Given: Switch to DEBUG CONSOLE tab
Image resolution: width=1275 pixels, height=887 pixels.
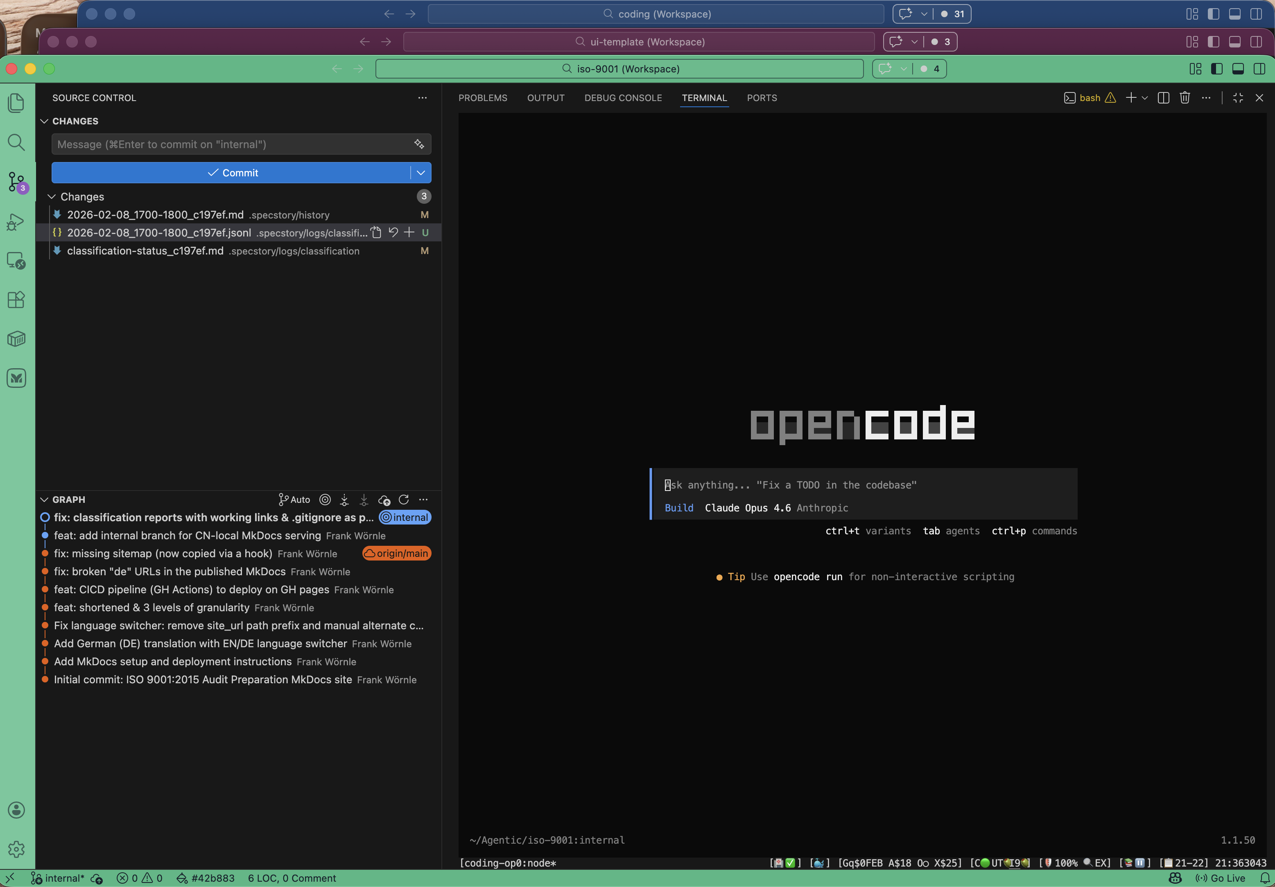Looking at the screenshot, I should pyautogui.click(x=623, y=98).
